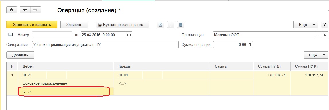Click into the Содержание text field
This screenshot has width=329, height=110.
[105, 45]
